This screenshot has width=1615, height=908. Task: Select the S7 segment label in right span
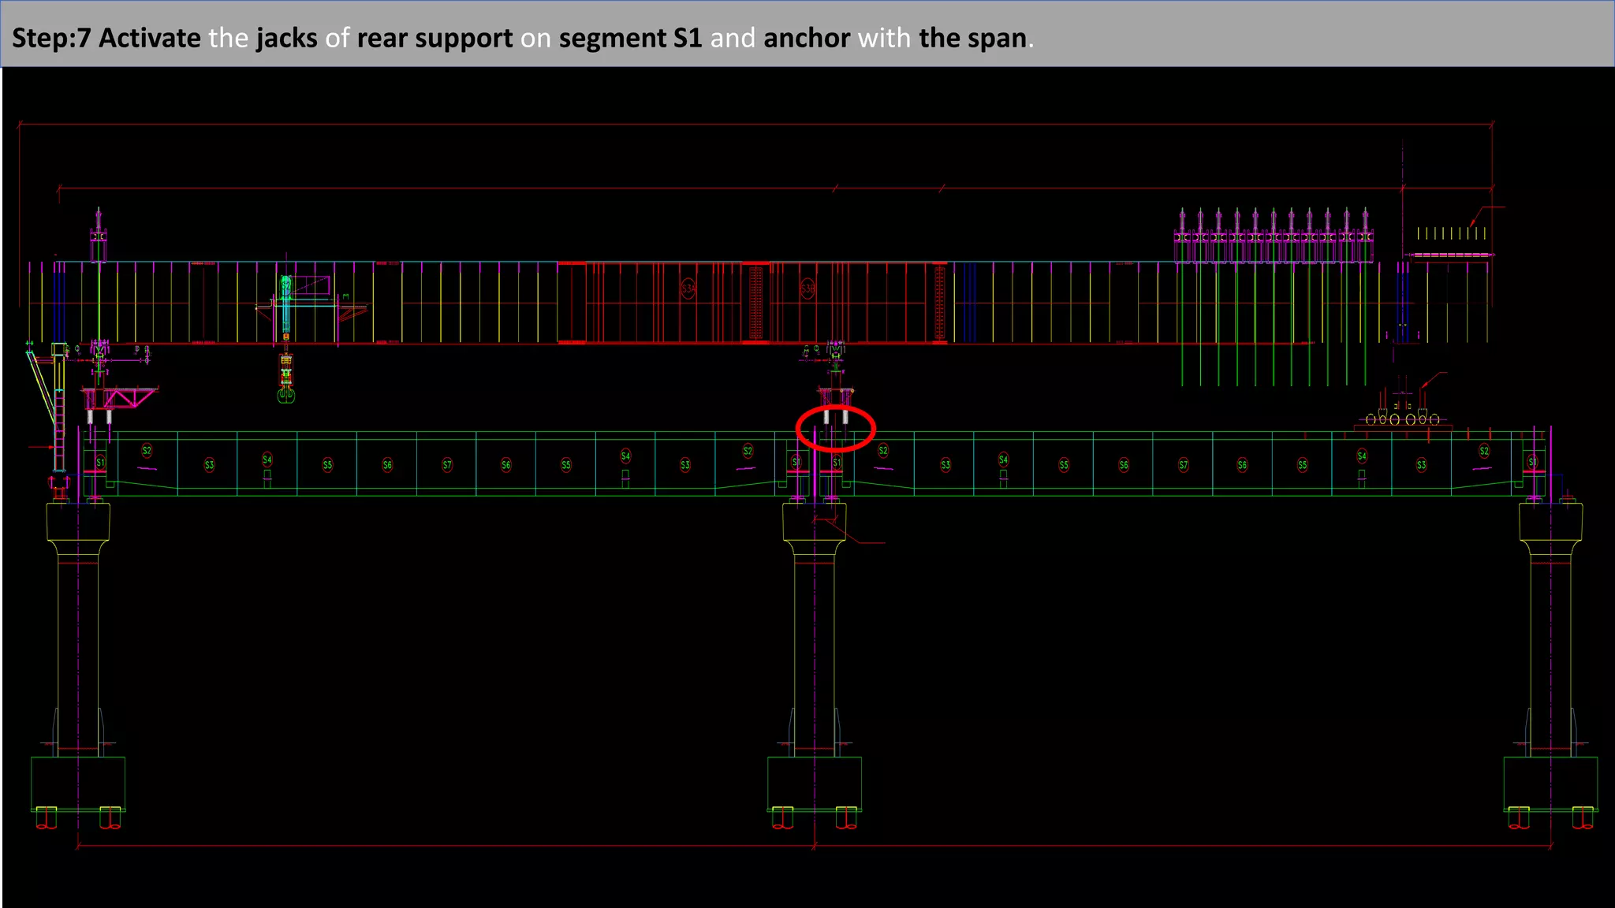click(x=1183, y=465)
